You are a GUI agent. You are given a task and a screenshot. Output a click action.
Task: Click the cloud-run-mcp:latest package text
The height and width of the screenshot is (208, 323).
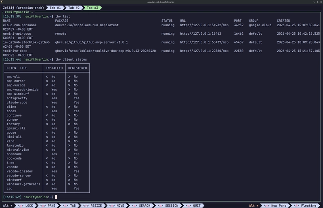87,25
